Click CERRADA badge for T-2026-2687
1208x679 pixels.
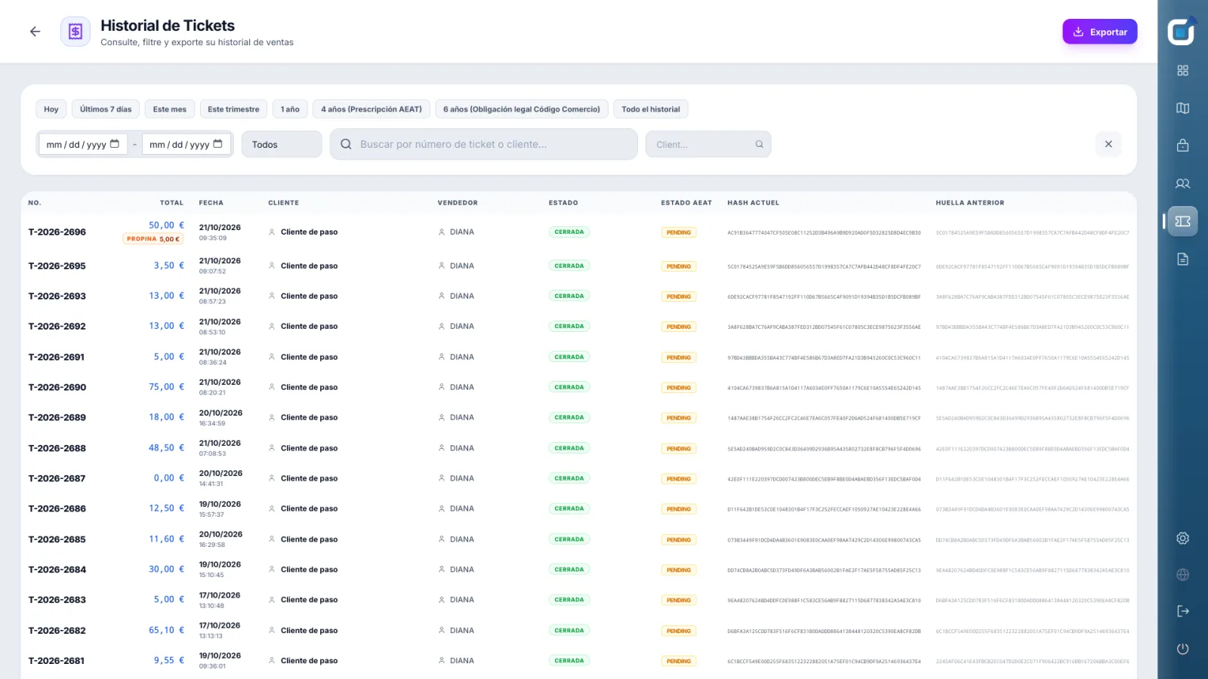(x=569, y=478)
